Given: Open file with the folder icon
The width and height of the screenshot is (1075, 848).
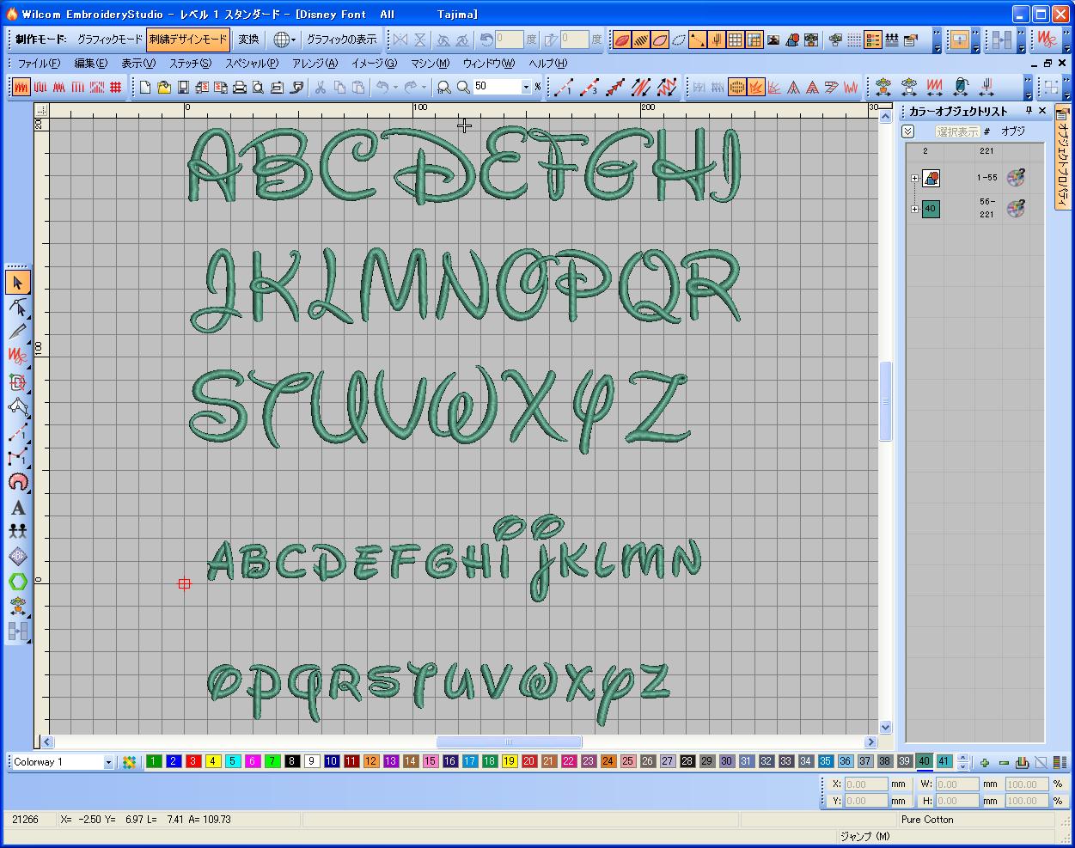Looking at the screenshot, I should coord(164,87).
